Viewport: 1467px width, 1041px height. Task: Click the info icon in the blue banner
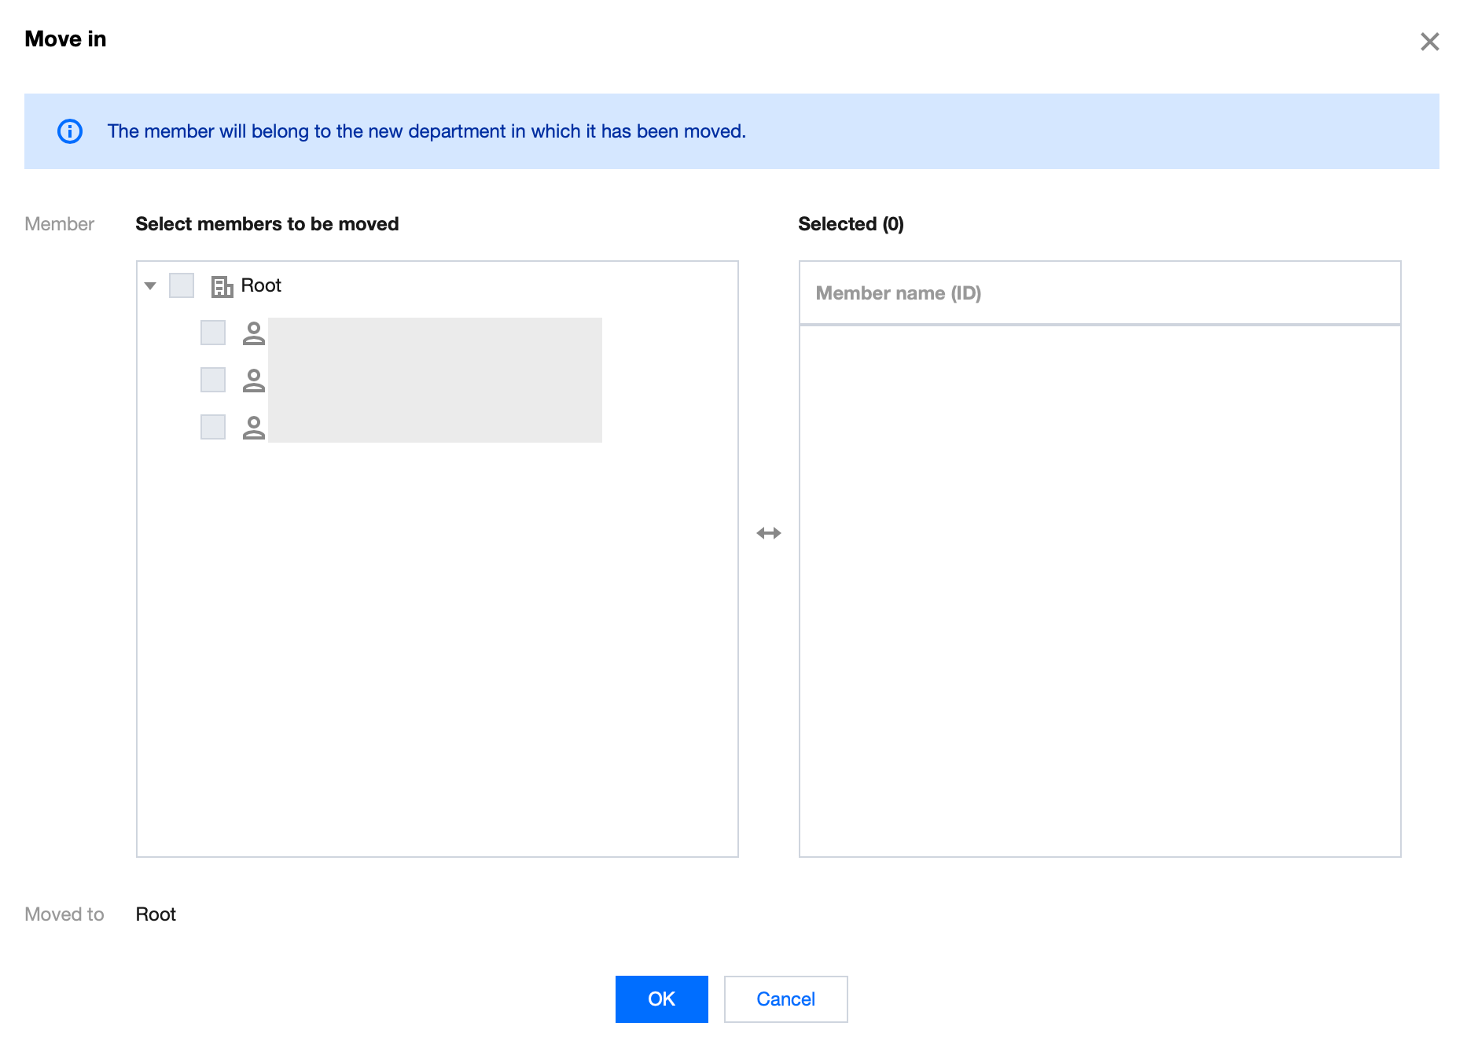[x=70, y=131]
